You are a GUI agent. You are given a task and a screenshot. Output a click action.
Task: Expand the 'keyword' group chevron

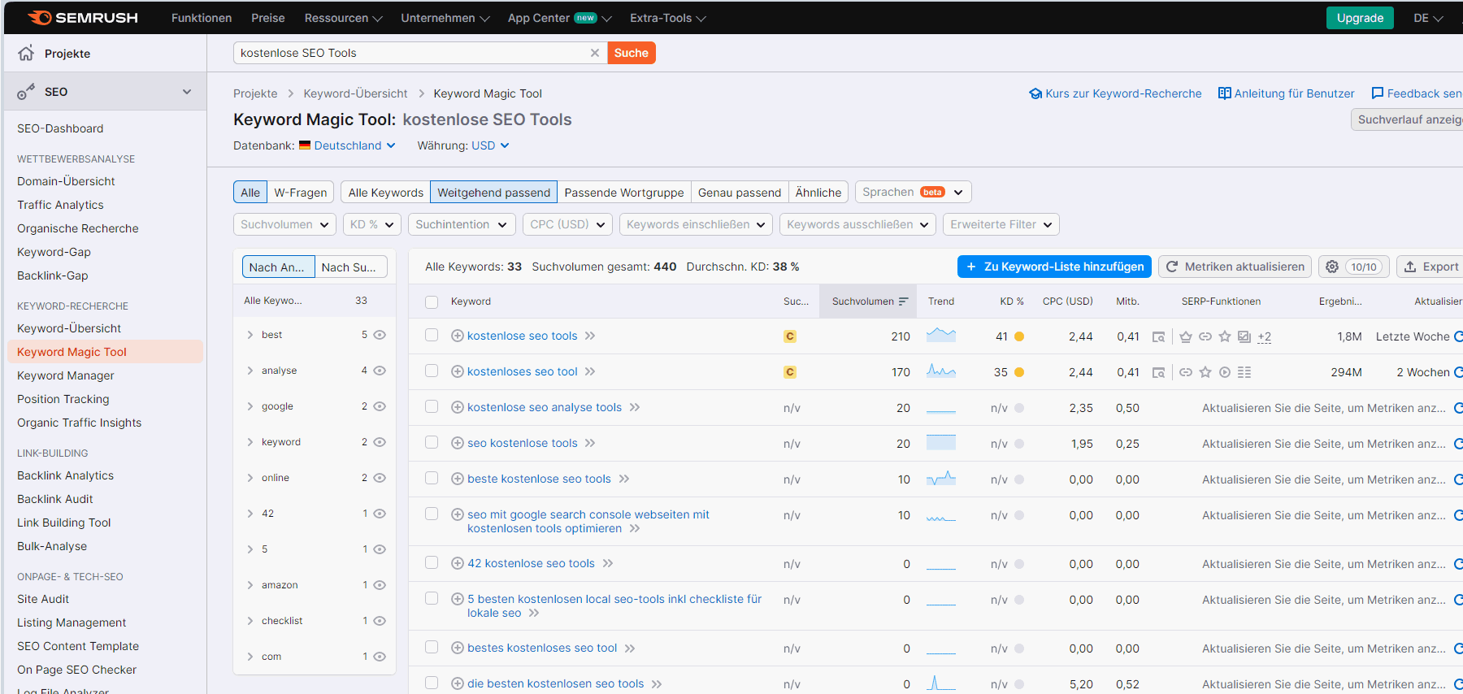coord(250,442)
